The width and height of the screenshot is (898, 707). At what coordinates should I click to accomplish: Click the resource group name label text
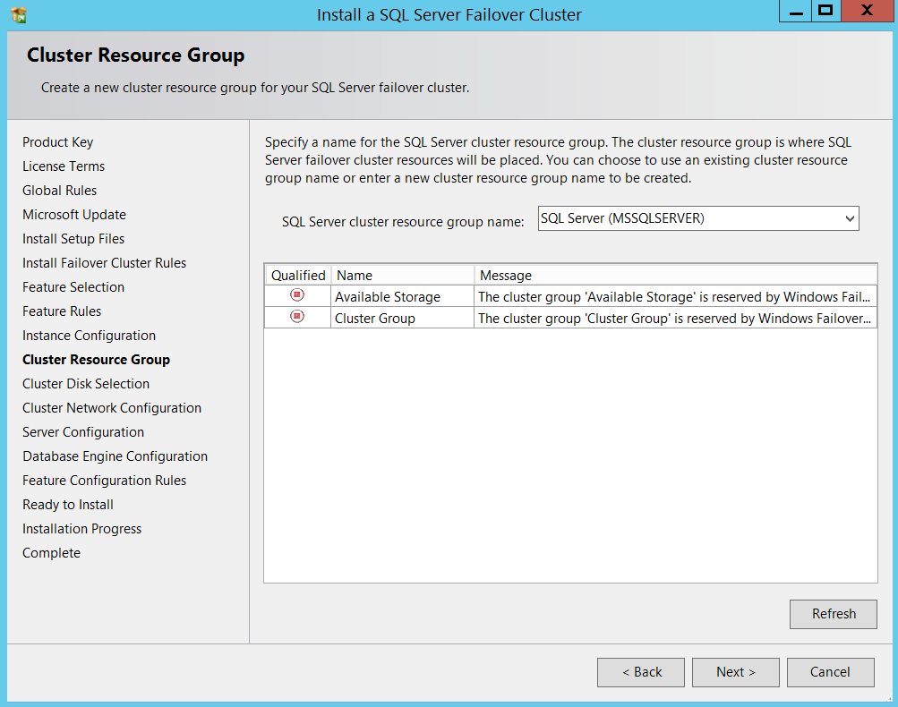pyautogui.click(x=403, y=222)
